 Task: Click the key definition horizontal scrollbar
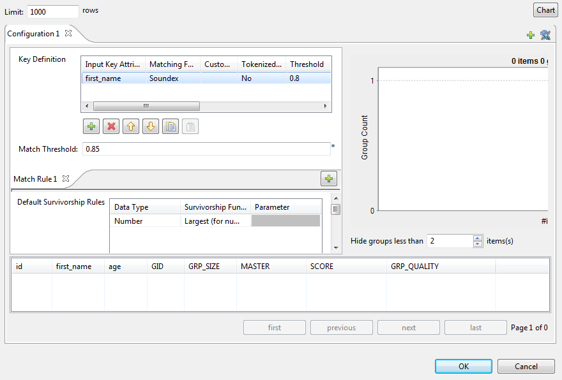(146, 106)
